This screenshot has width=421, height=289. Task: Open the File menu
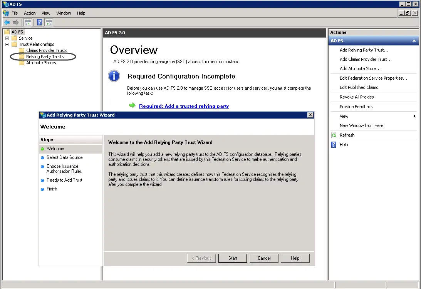[15, 13]
